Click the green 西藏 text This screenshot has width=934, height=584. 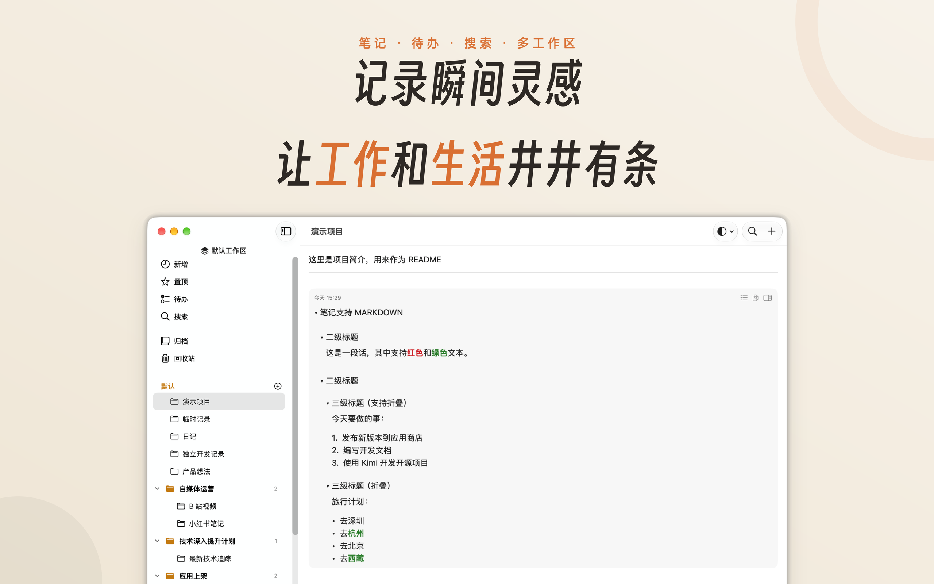[356, 558]
